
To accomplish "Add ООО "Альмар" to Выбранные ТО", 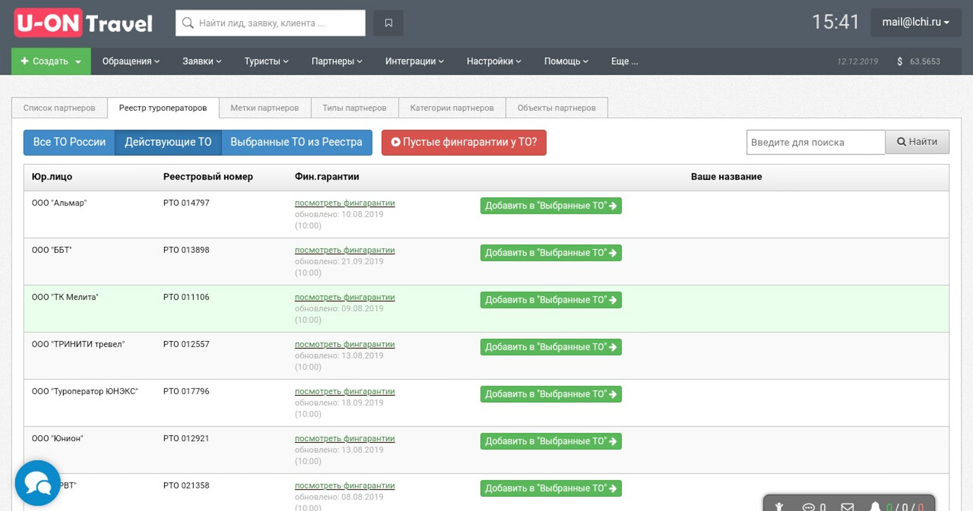I will (x=551, y=206).
